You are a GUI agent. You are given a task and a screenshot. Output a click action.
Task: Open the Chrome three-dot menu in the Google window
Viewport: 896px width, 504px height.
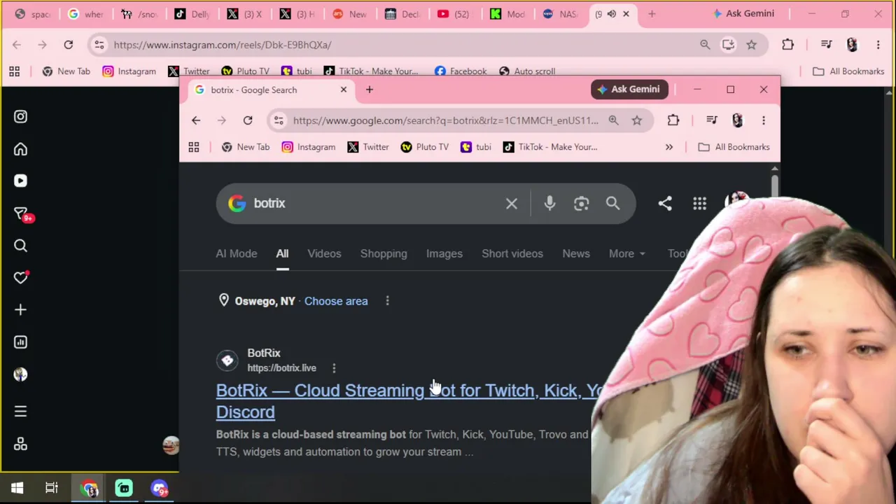coord(764,120)
